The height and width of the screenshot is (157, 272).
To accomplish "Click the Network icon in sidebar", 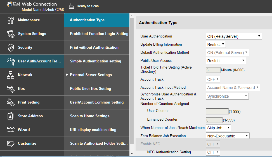I will [x=11, y=75].
